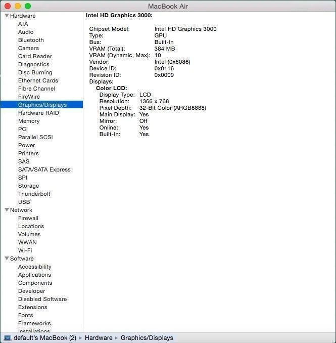Open the Memory hardware entry

tap(29, 121)
